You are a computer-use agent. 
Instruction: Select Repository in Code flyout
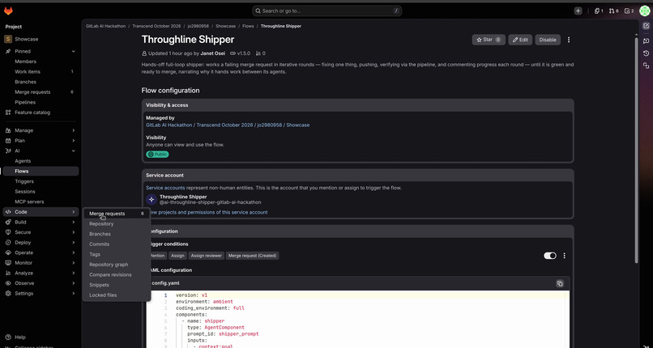[117, 223]
